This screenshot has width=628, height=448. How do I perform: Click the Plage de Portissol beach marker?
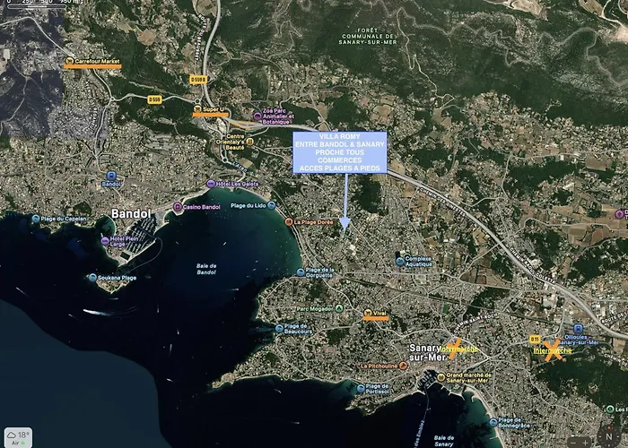360,388
